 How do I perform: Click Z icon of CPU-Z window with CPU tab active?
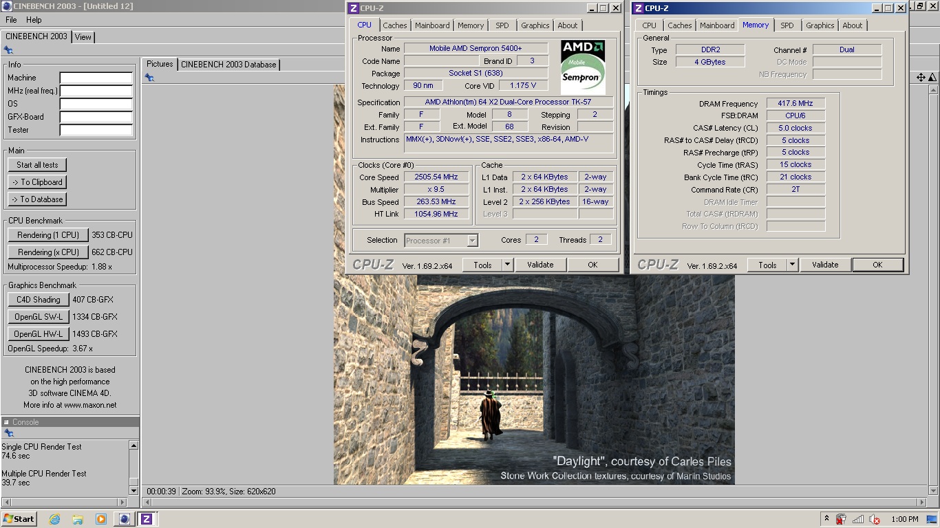353,8
